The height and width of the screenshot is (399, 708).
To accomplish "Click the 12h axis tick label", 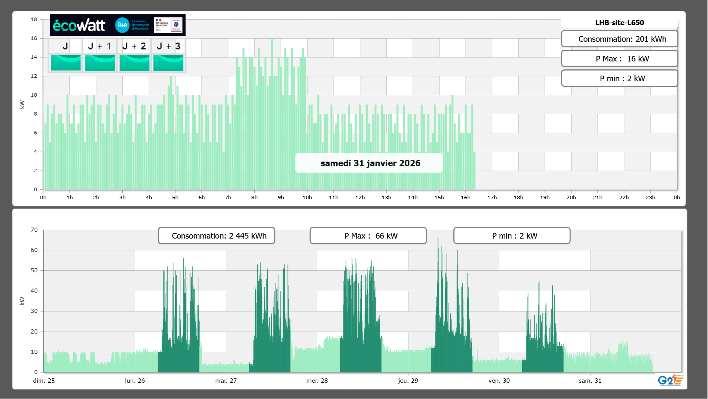I will (360, 198).
